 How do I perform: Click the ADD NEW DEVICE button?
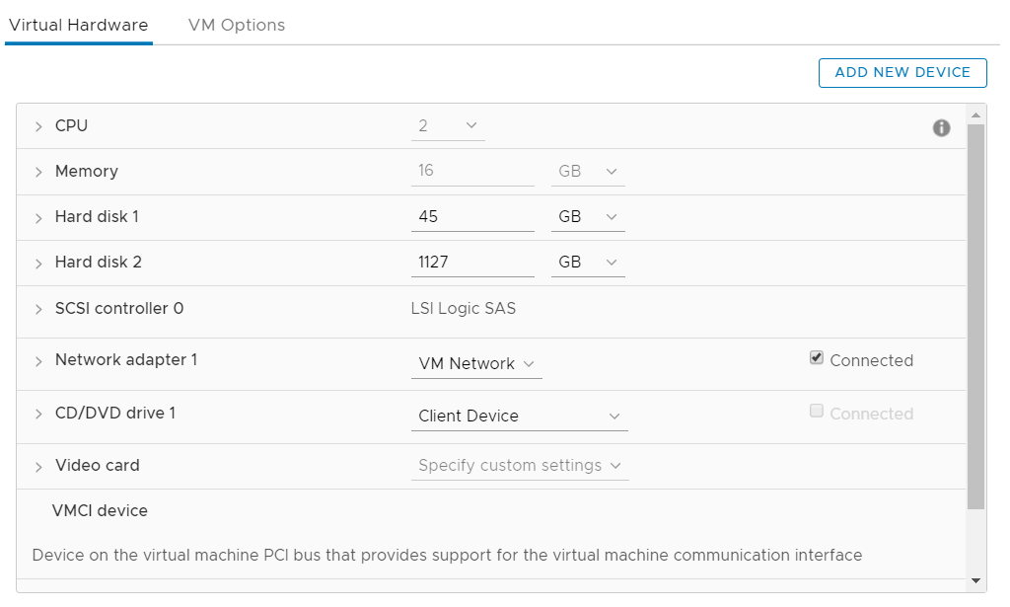(902, 73)
